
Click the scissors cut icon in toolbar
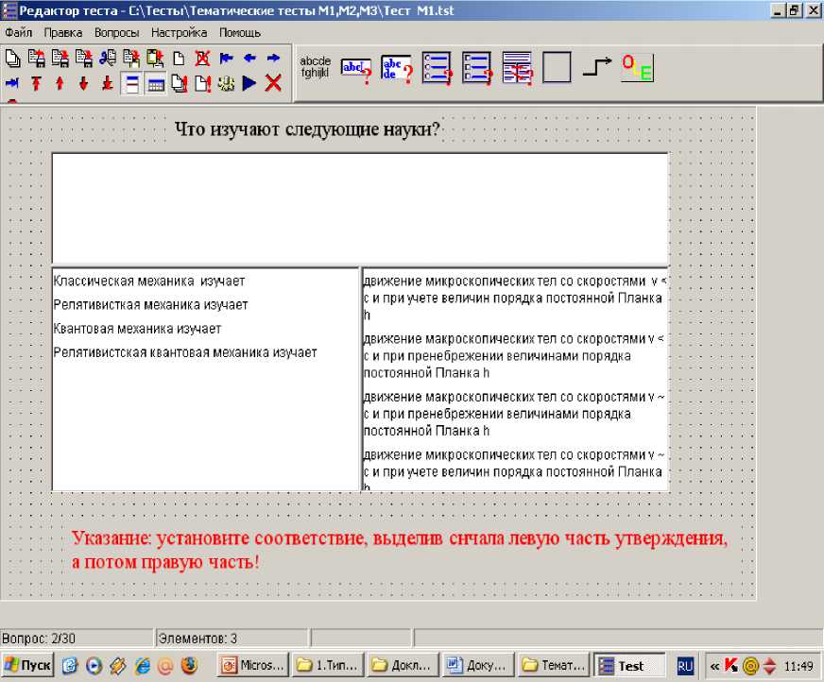pos(108,59)
